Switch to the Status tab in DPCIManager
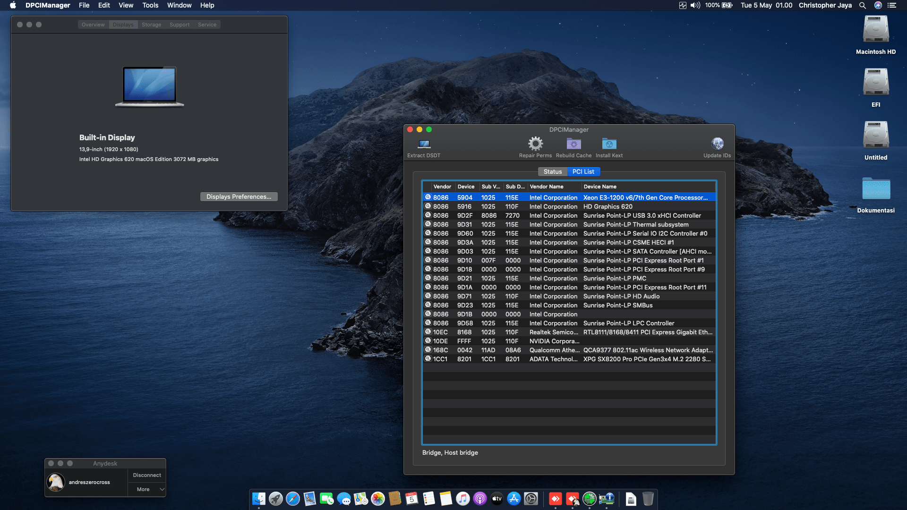 (553, 171)
